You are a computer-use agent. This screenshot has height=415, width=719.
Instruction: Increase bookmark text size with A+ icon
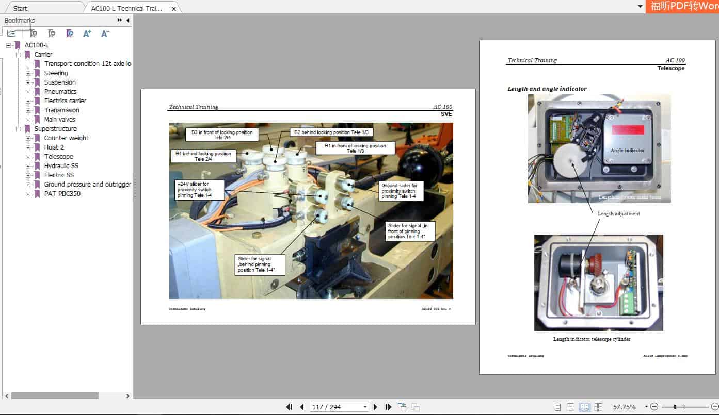[x=87, y=33]
